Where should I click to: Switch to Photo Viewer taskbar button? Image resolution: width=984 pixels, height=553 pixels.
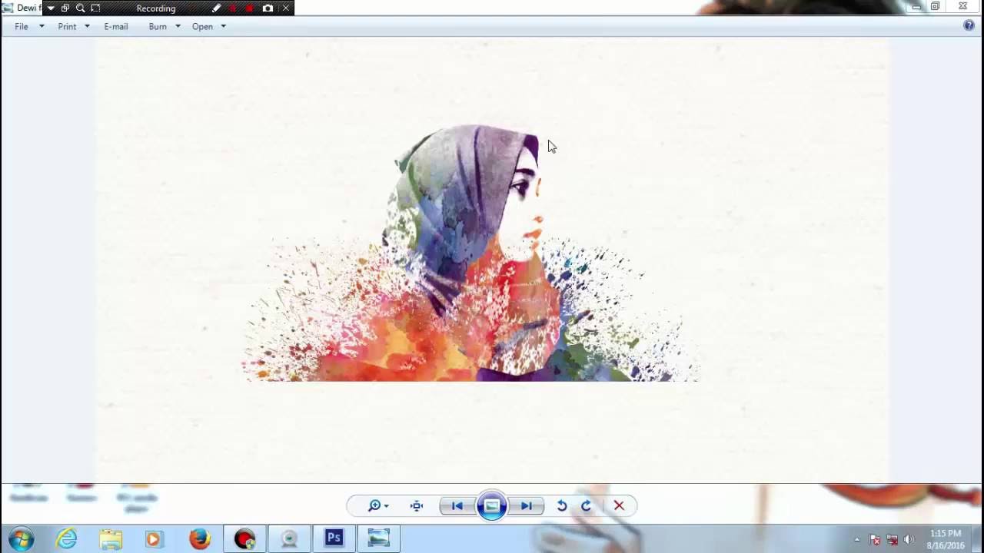click(x=378, y=539)
